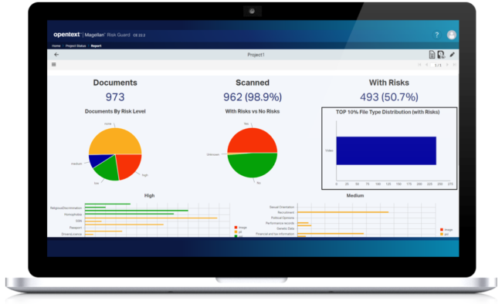Click red image legend swatch in Medium chart
The image size is (502, 304).
(x=442, y=230)
